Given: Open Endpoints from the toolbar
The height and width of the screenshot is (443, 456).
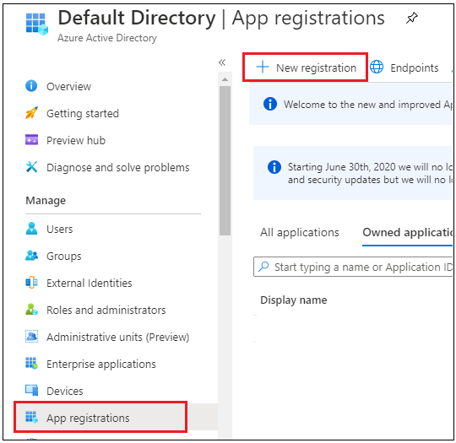Looking at the screenshot, I should click(404, 68).
